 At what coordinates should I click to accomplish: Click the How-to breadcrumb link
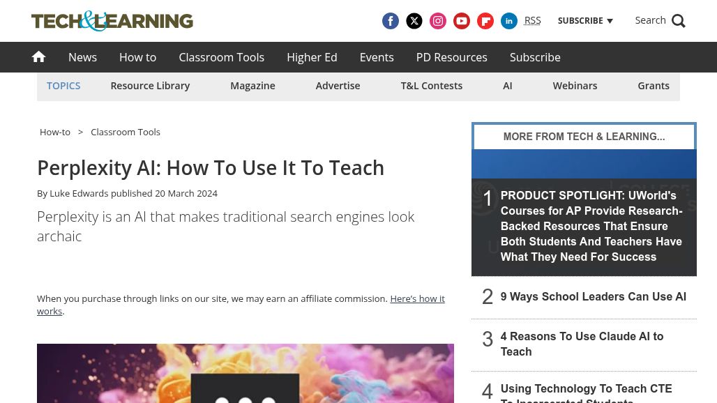(55, 132)
